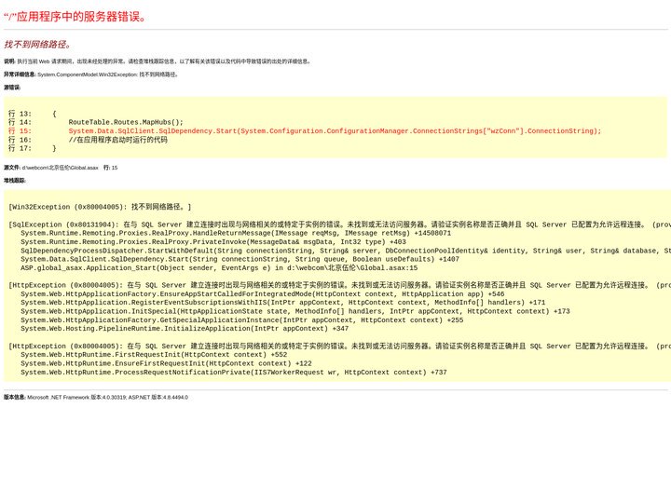
Task: Click source line 13 with opening brace
Action: (x=33, y=114)
